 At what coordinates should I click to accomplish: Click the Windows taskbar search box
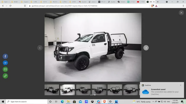click(x=26, y=101)
